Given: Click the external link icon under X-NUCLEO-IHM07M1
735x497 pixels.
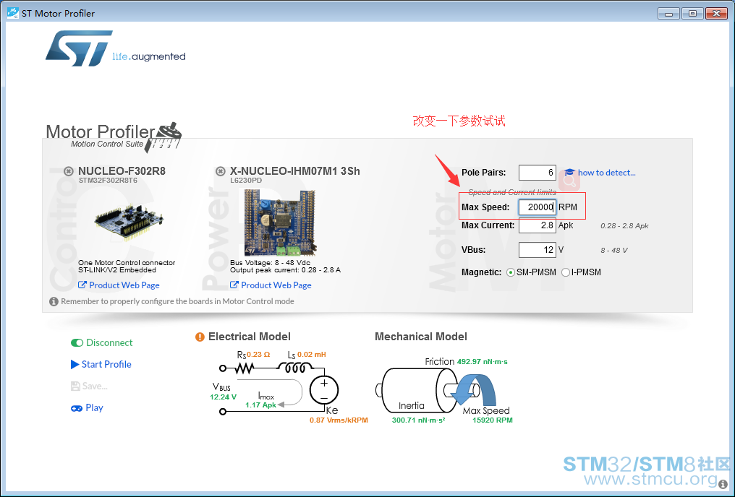Looking at the screenshot, I should pos(234,285).
